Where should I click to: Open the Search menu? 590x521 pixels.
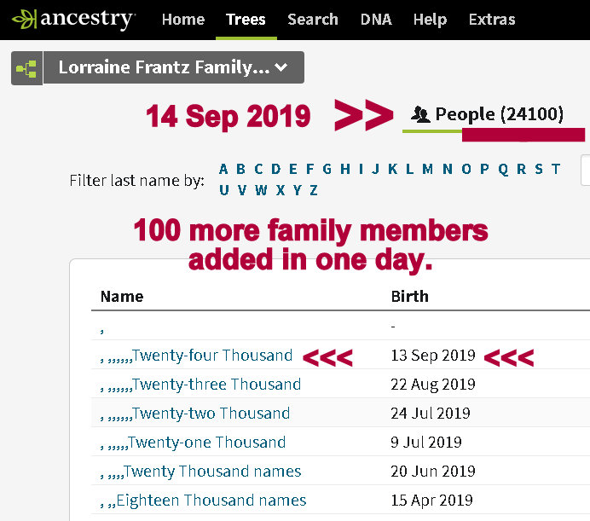(x=313, y=20)
